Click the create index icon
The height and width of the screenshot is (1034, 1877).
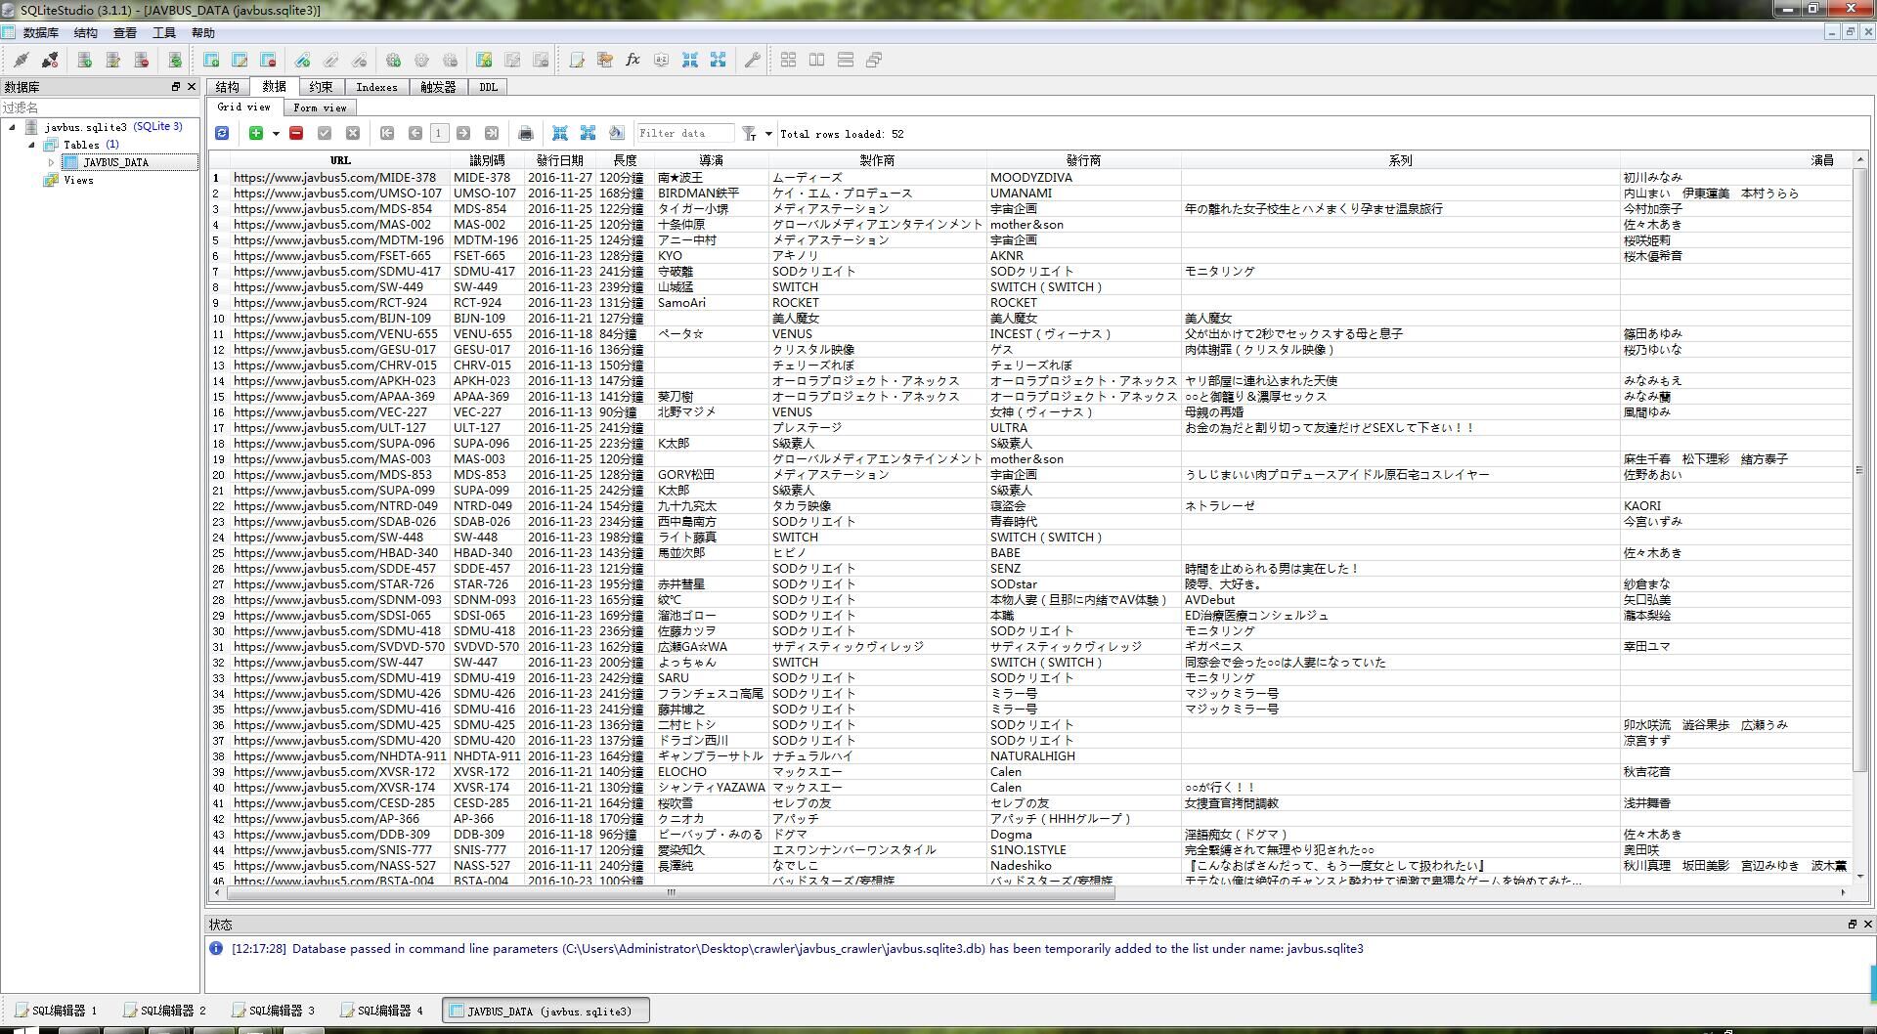tap(302, 60)
